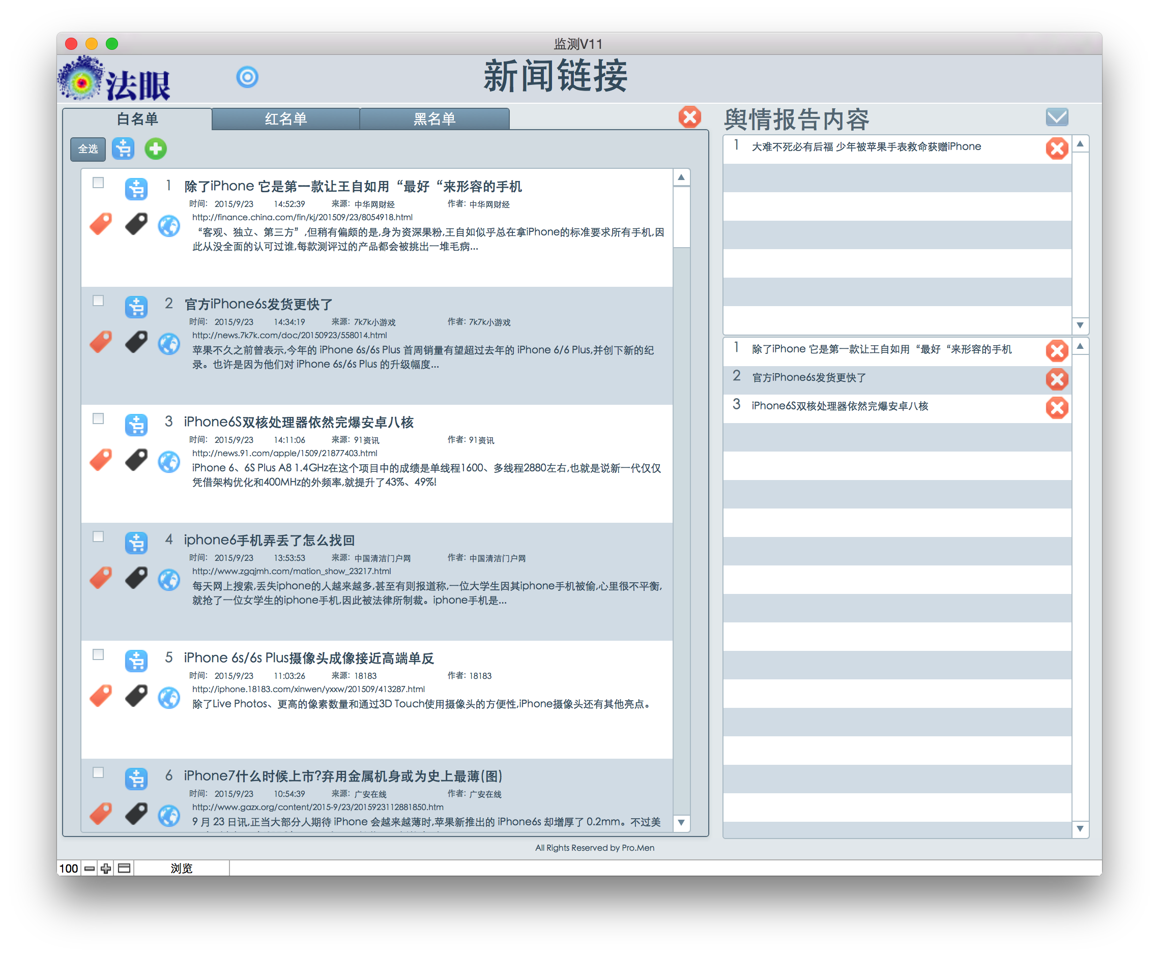Image resolution: width=1159 pixels, height=957 pixels.
Task: Click the blue target refresh icon
Action: (x=247, y=77)
